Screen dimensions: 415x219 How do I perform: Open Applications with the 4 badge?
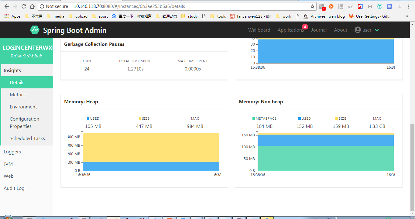tap(291, 30)
